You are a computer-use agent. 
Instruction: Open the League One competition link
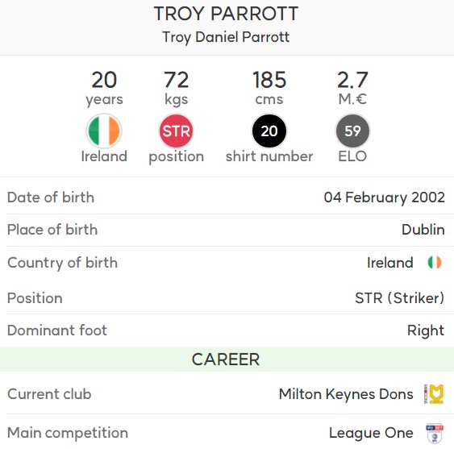click(371, 433)
